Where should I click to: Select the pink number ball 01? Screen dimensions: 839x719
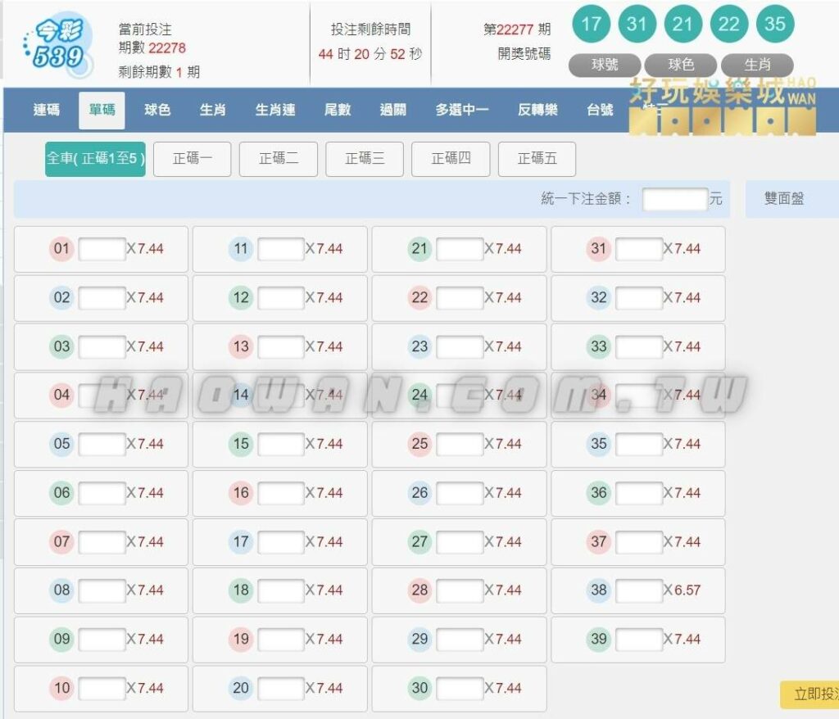(x=61, y=249)
